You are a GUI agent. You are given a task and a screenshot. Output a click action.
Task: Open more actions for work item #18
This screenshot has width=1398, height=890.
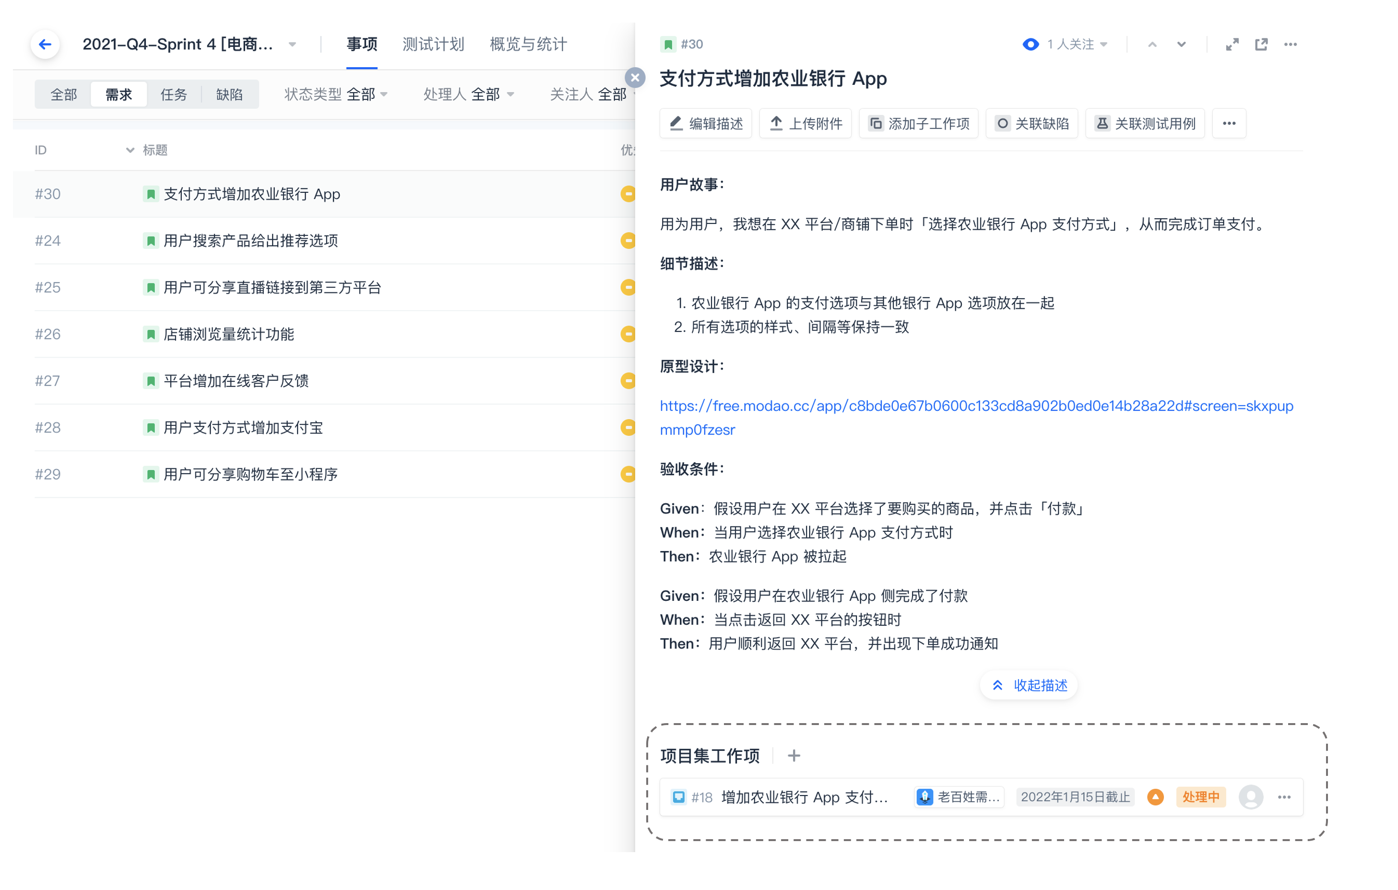pos(1284,796)
